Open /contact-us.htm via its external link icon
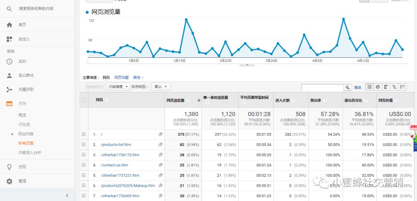 pos(160,165)
